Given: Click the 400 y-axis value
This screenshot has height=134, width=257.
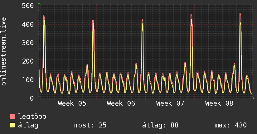Looking at the screenshot, I should click(28, 24).
